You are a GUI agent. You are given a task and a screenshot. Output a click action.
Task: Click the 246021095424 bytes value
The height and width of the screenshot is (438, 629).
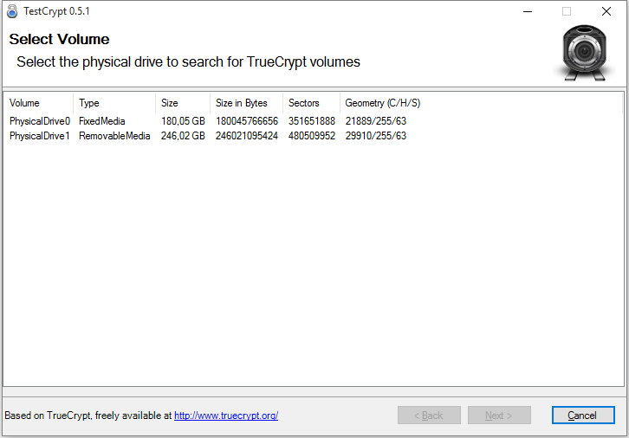pyautogui.click(x=247, y=136)
